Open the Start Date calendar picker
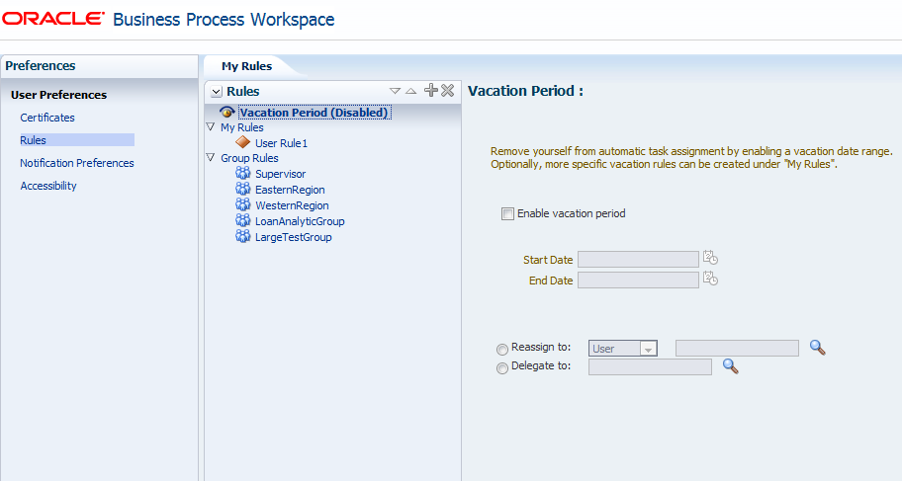 click(x=710, y=258)
